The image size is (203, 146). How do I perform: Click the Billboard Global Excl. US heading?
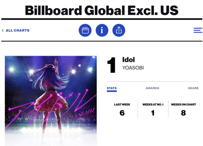(101, 11)
